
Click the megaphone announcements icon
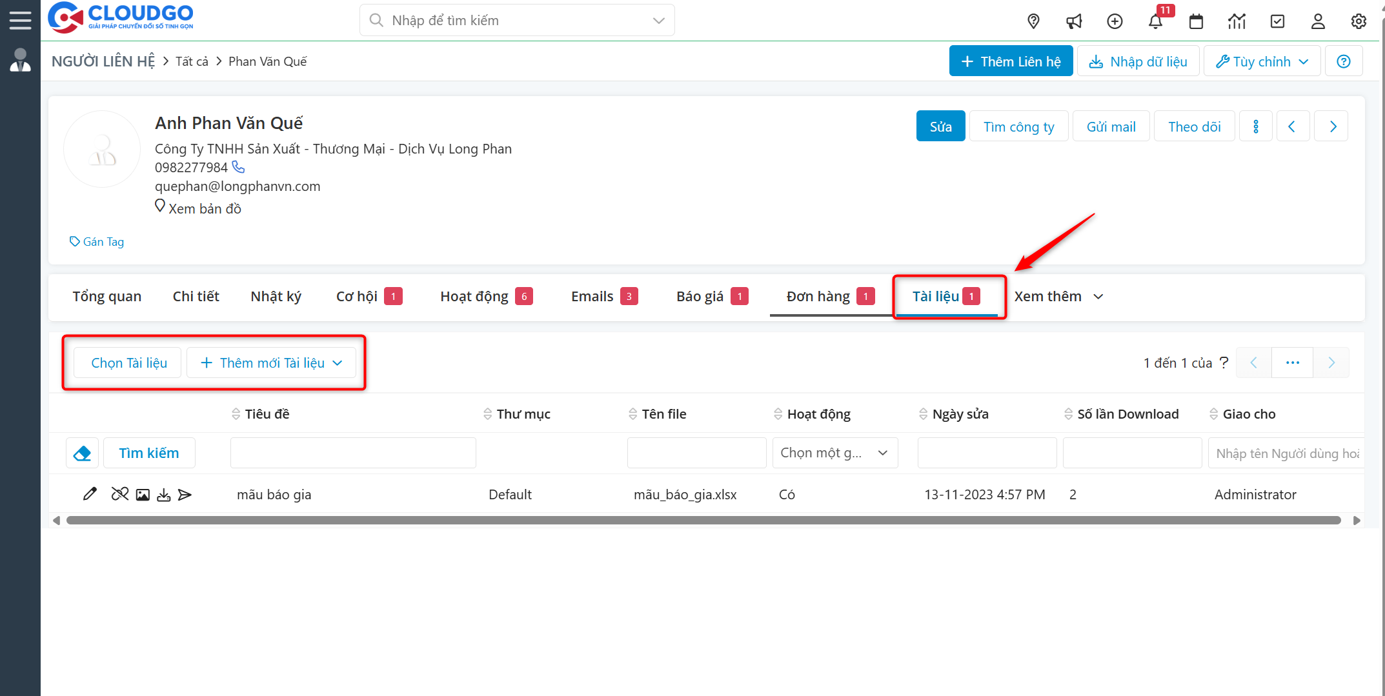click(1074, 21)
